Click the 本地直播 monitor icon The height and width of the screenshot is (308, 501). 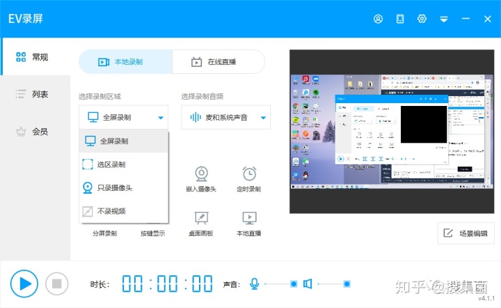tap(249, 218)
